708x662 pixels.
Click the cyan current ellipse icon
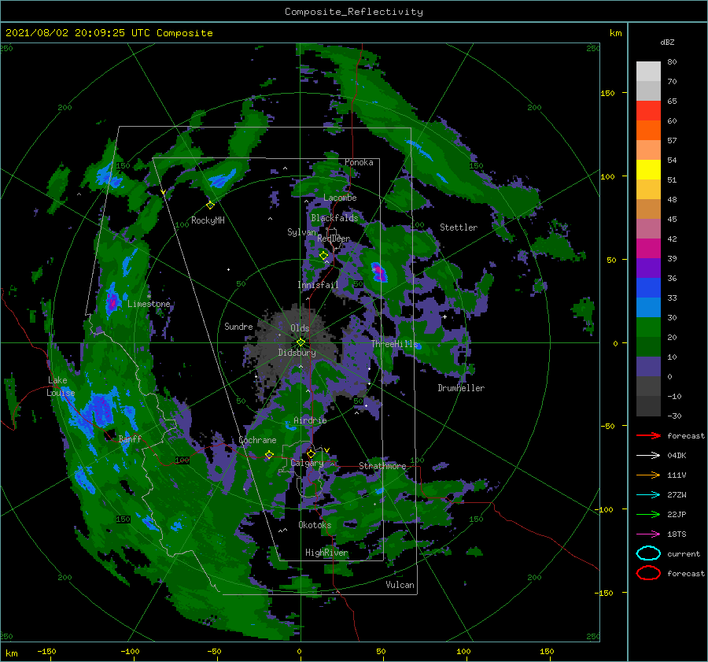[648, 553]
